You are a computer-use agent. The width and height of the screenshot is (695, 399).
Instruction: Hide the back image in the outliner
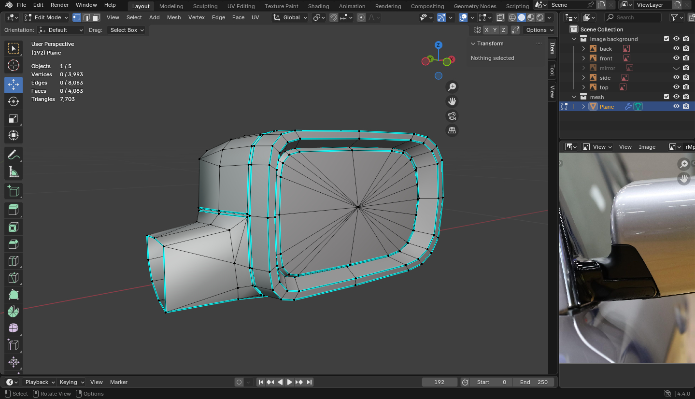(676, 49)
